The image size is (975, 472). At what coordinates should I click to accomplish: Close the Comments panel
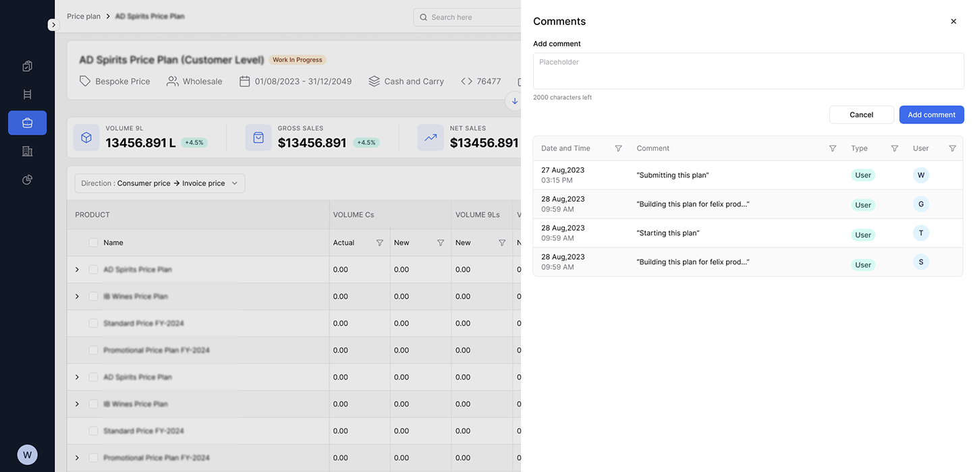[953, 22]
